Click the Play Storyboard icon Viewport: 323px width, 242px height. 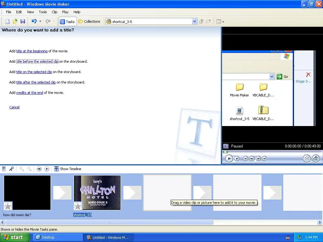[47, 169]
